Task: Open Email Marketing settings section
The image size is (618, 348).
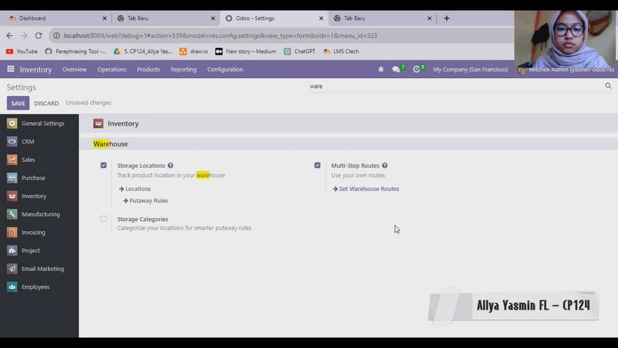Action: 43,269
